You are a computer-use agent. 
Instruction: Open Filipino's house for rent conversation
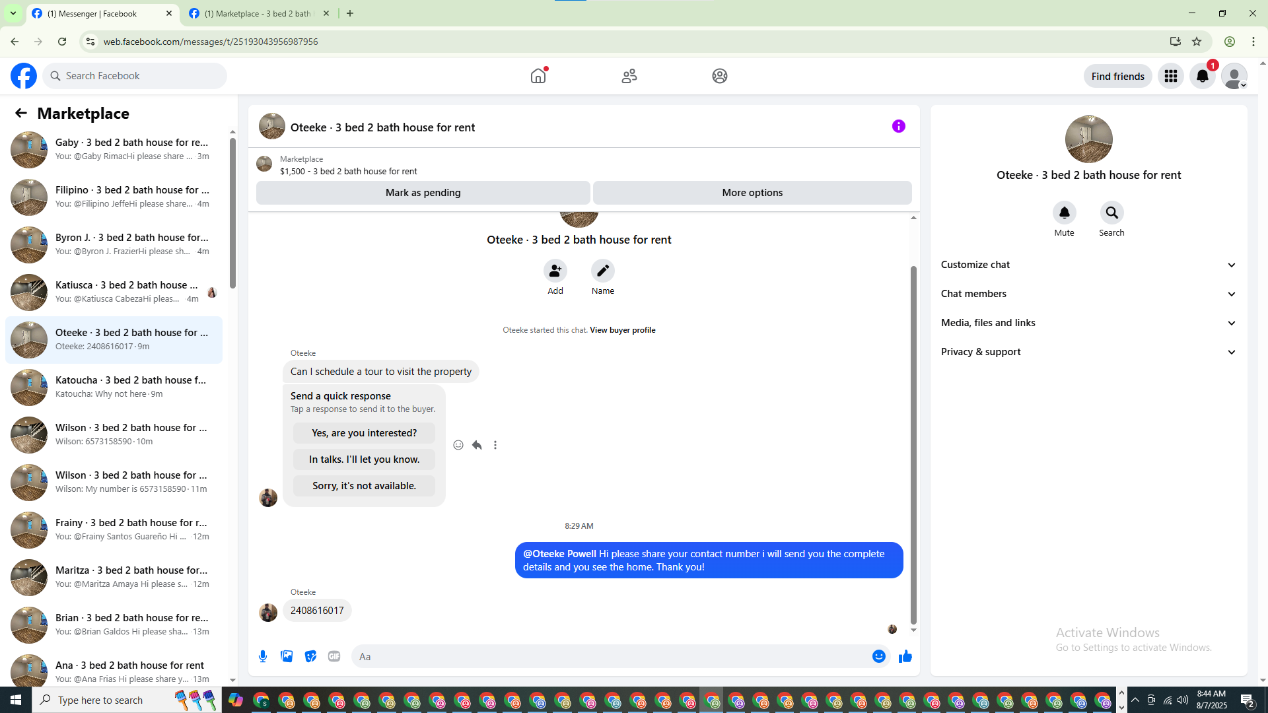[x=114, y=197]
